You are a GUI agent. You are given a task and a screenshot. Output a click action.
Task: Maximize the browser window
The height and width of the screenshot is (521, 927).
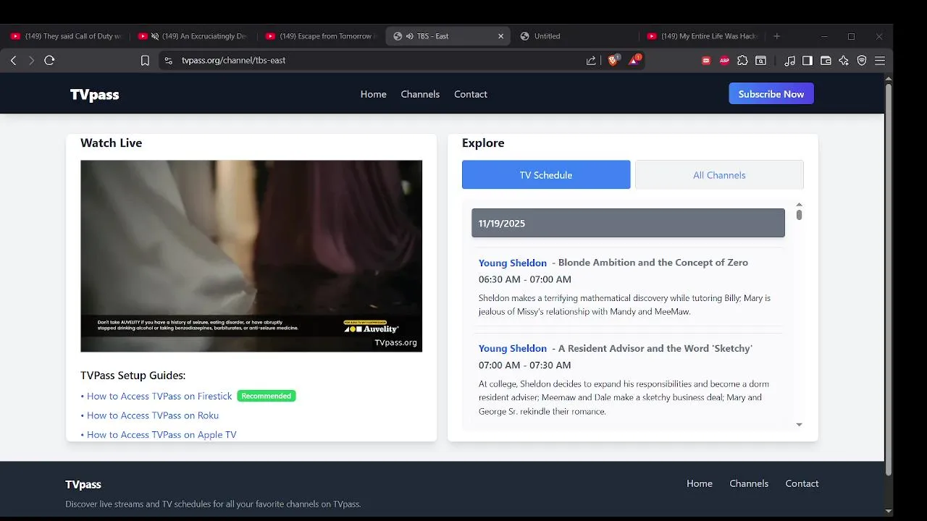pos(851,36)
